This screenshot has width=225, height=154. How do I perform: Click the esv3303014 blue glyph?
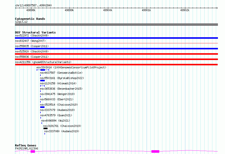click(x=43, y=70)
